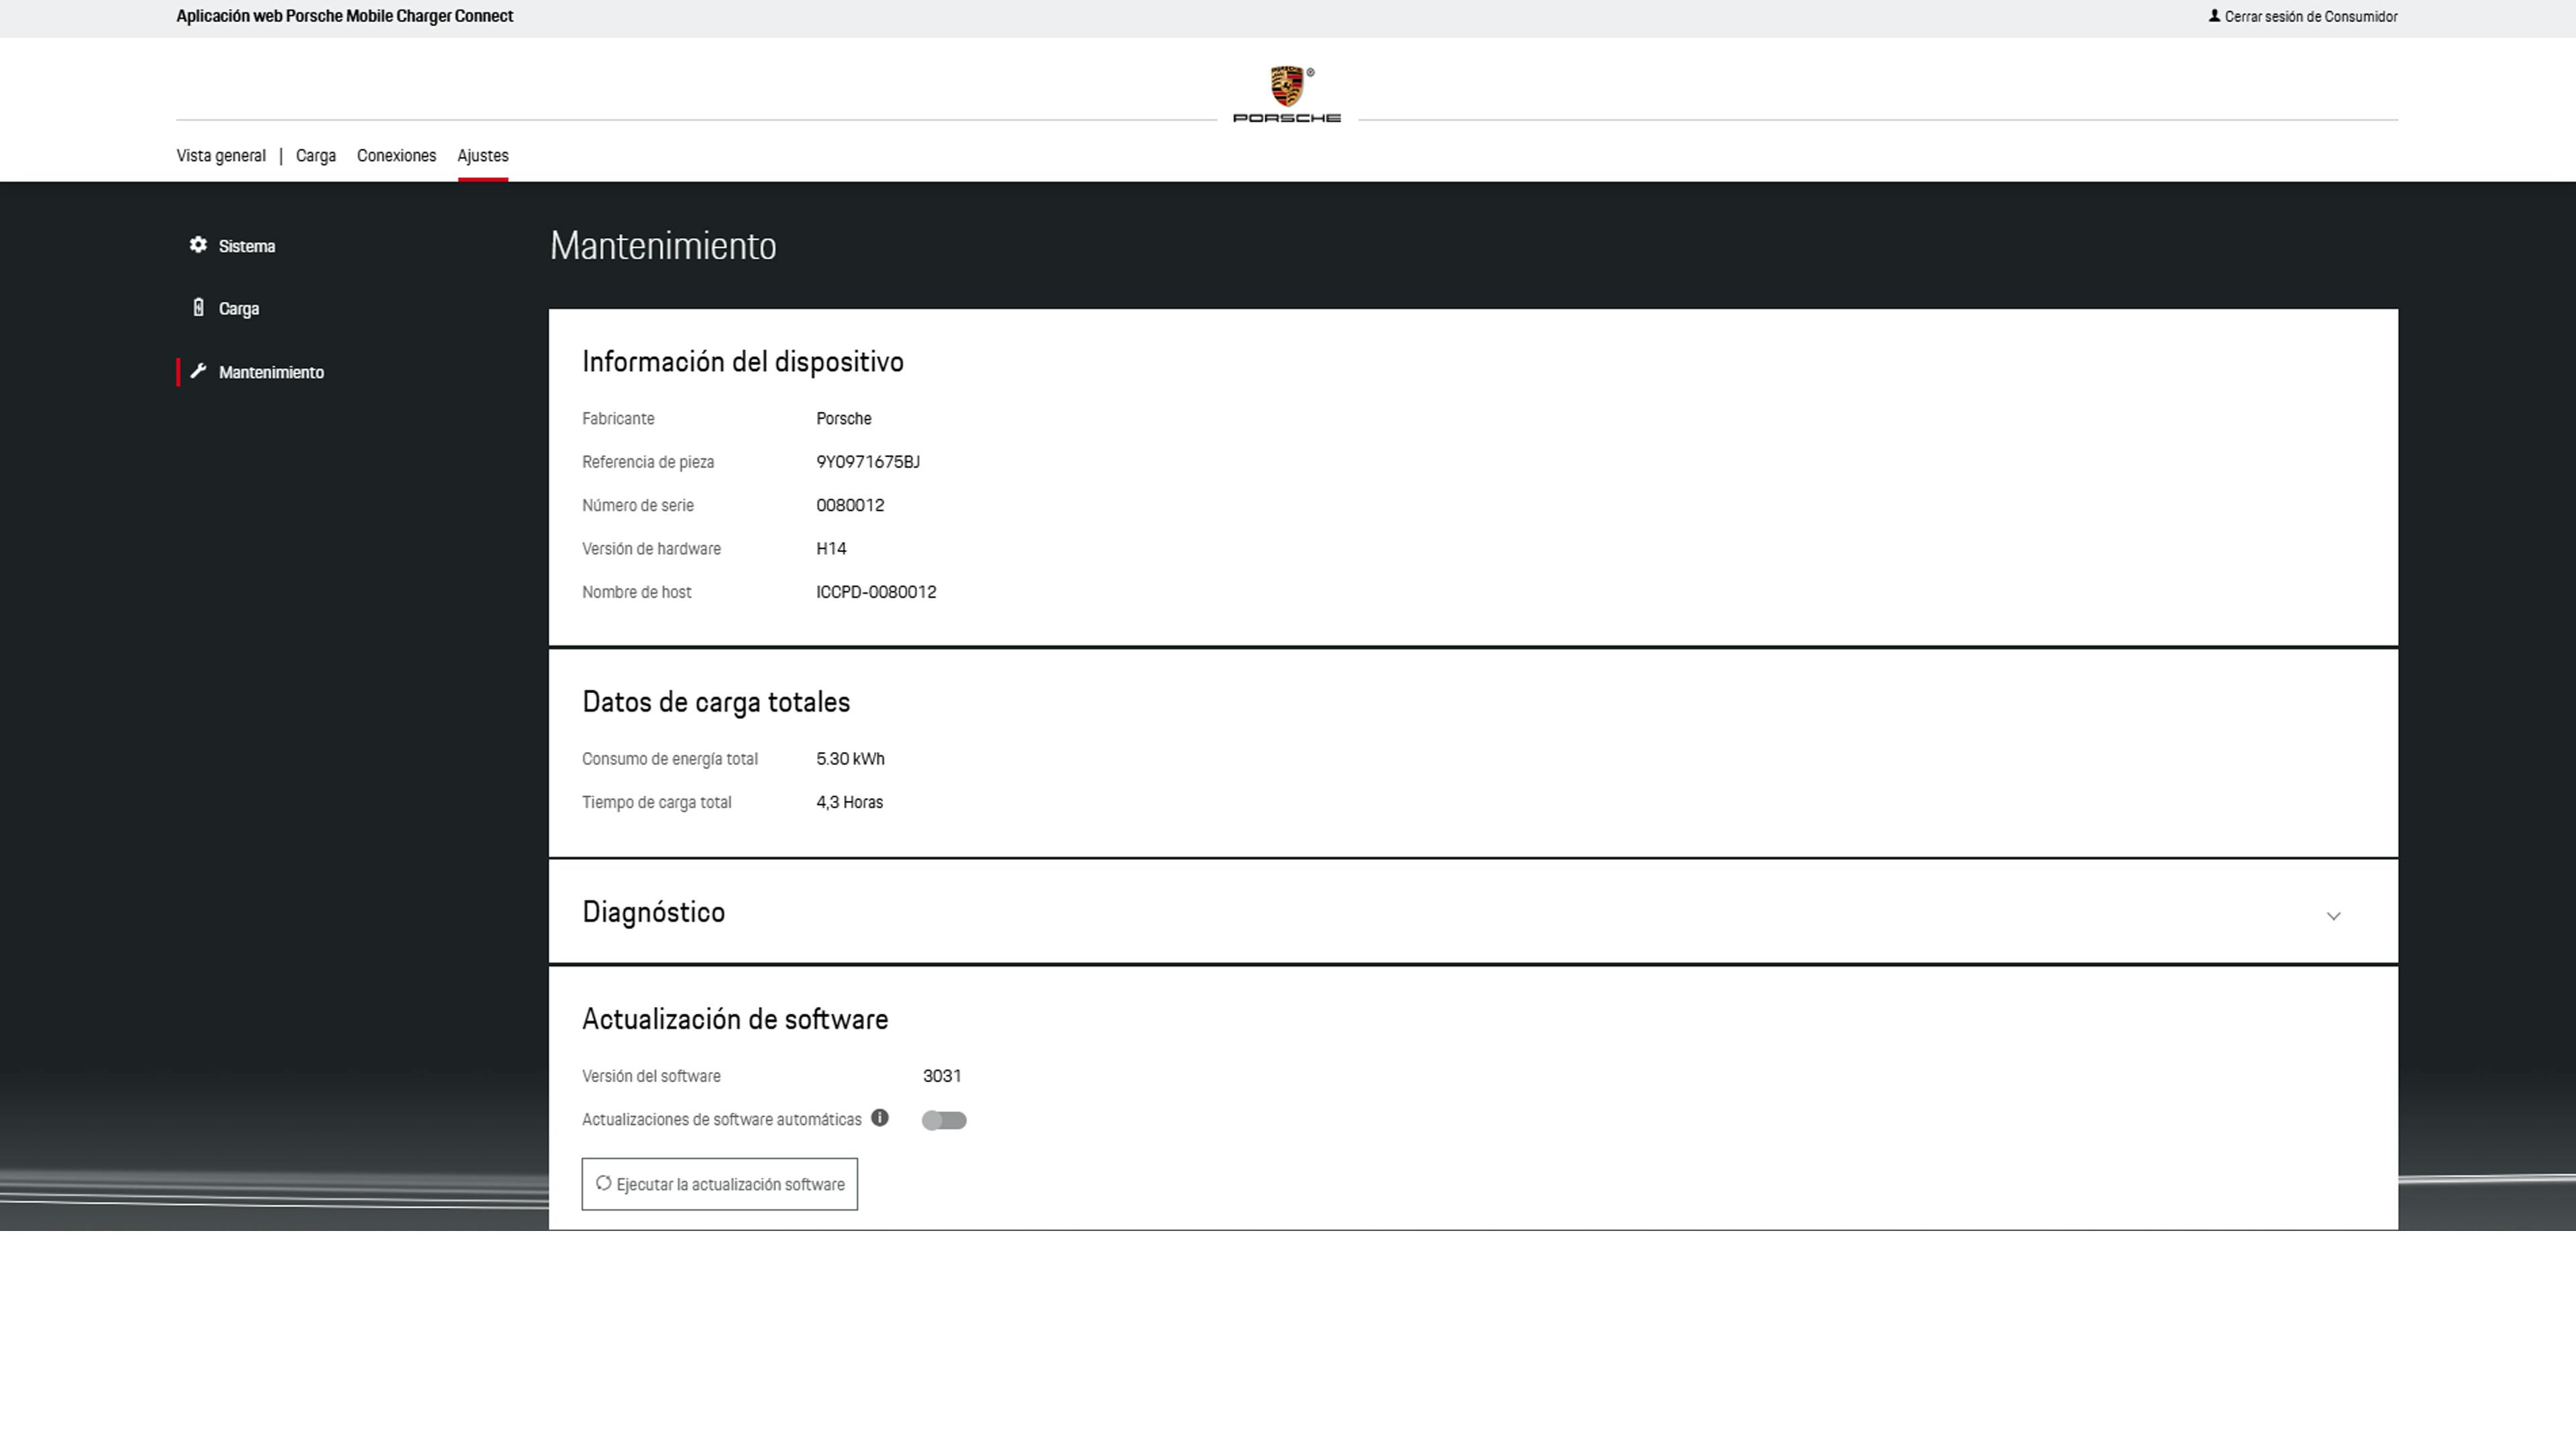Click the info icon beside automatic software updates
2576x1449 pixels.
click(x=880, y=1118)
